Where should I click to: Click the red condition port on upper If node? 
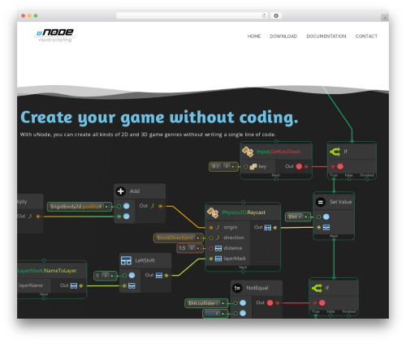point(340,166)
